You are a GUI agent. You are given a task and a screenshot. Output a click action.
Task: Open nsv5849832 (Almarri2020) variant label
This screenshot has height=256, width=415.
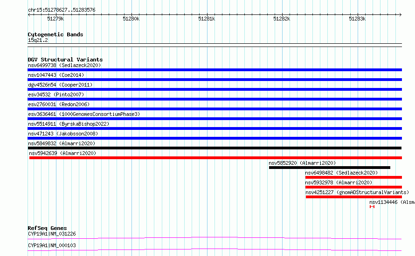point(62,143)
